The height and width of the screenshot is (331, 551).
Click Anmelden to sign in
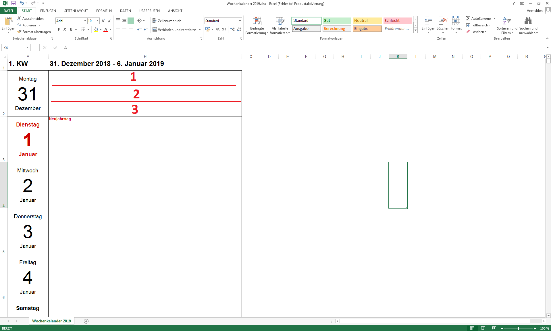535,11
